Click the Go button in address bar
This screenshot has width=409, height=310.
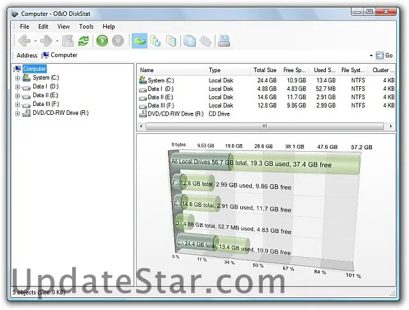pyautogui.click(x=385, y=55)
